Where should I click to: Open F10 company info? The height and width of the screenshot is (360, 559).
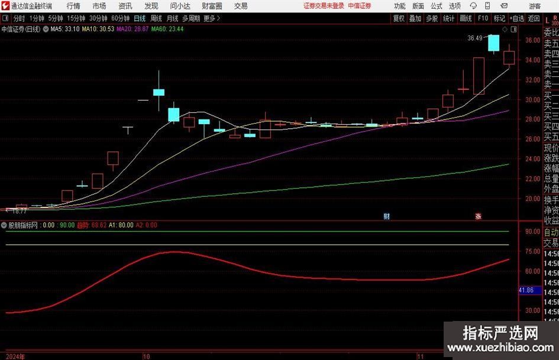click(x=483, y=18)
